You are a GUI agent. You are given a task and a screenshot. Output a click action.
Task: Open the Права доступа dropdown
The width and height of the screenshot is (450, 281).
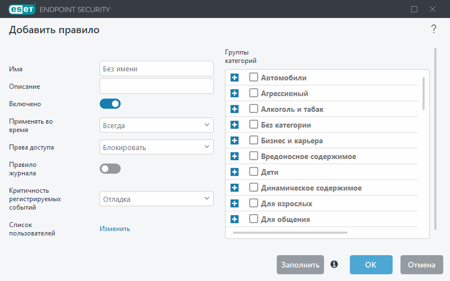tap(156, 147)
